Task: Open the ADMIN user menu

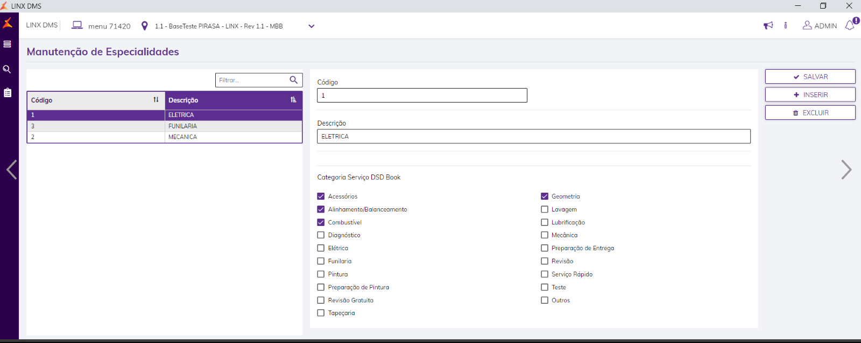Action: tap(820, 26)
